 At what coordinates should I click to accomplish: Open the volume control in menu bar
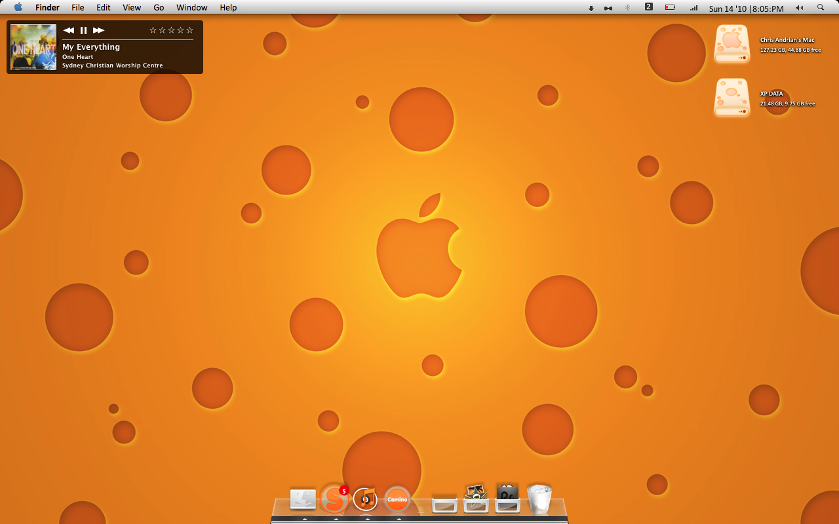[x=800, y=8]
